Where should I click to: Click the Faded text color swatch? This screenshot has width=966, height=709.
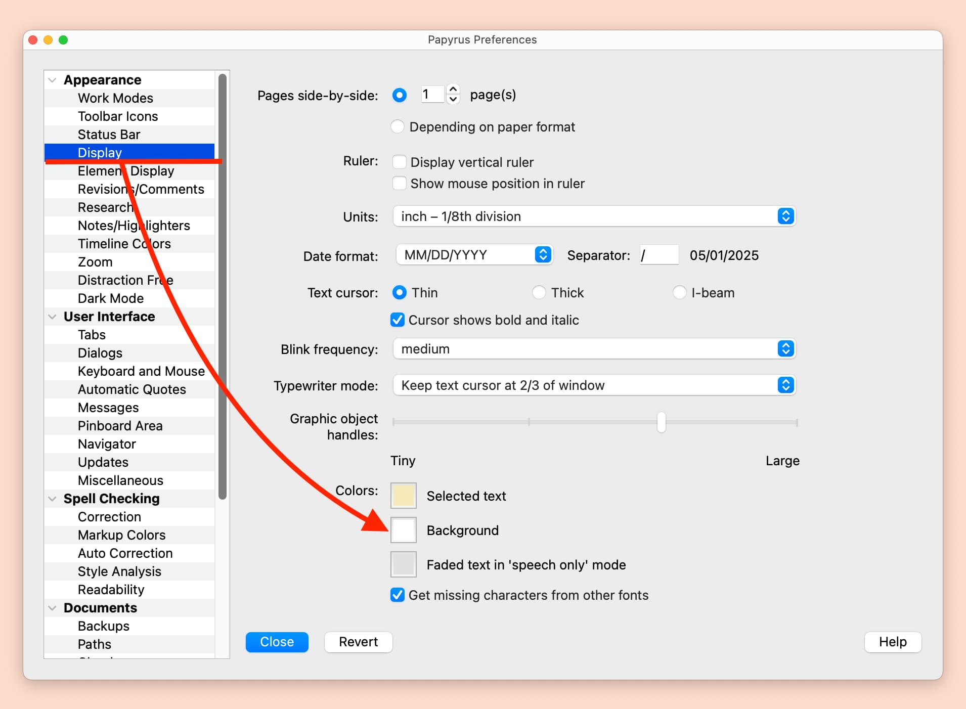pos(404,564)
